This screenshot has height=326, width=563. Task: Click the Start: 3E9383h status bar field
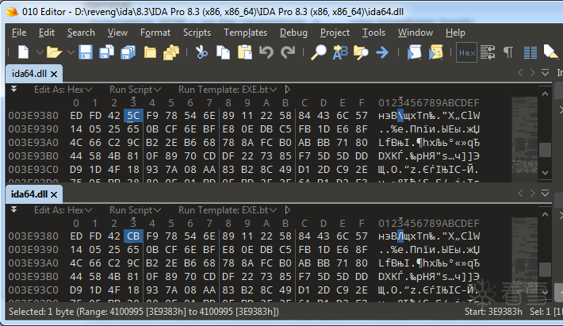493,312
